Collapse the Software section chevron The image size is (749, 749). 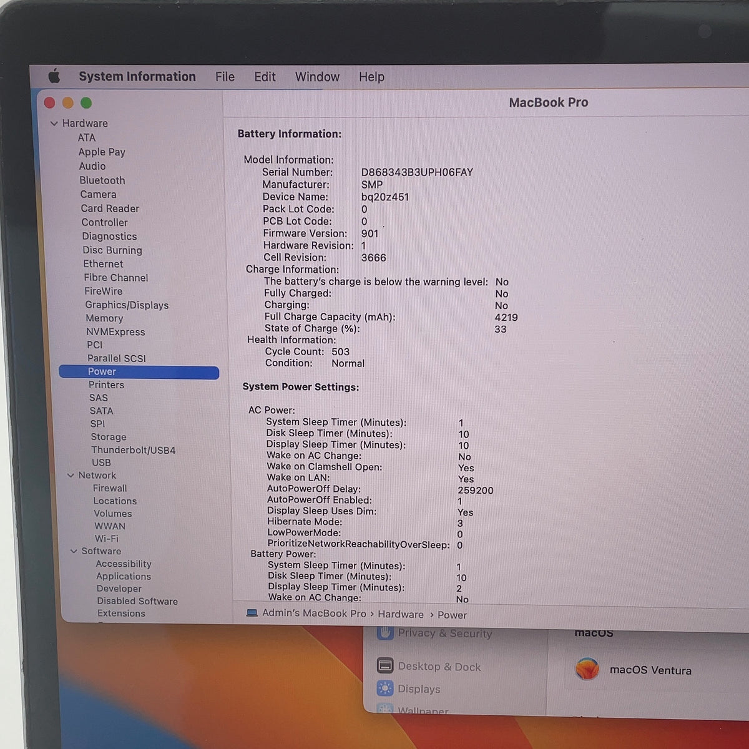pyautogui.click(x=74, y=551)
